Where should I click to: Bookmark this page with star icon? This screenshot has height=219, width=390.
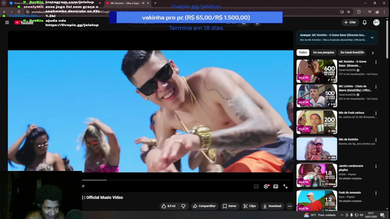(x=349, y=12)
